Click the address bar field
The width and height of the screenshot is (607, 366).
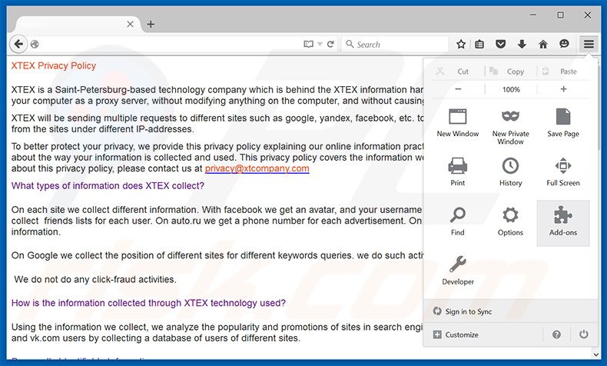171,44
